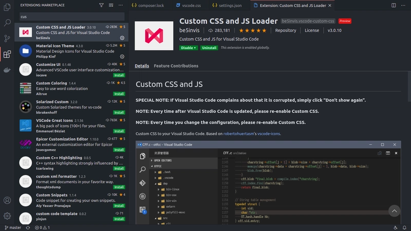Viewport: 411px width, 231px height.
Task: Select the Customize UI extension icon
Action: point(25,69)
